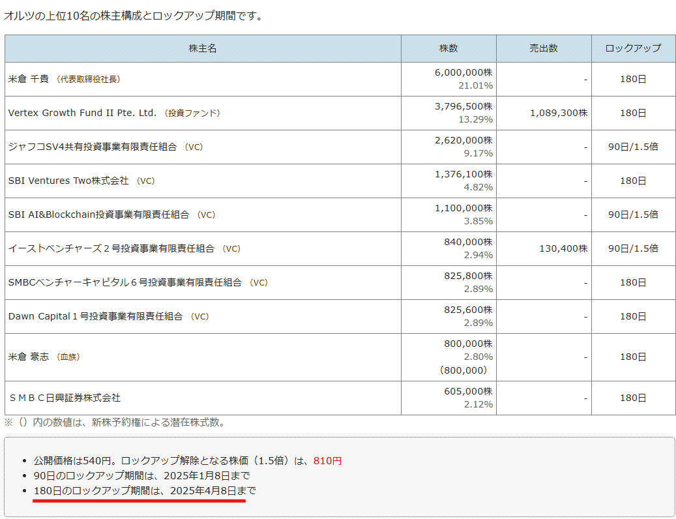This screenshot has height=519, width=676.
Task: Select Vertex Growth Fund II Pte. Ltd.
Action: 82,113
